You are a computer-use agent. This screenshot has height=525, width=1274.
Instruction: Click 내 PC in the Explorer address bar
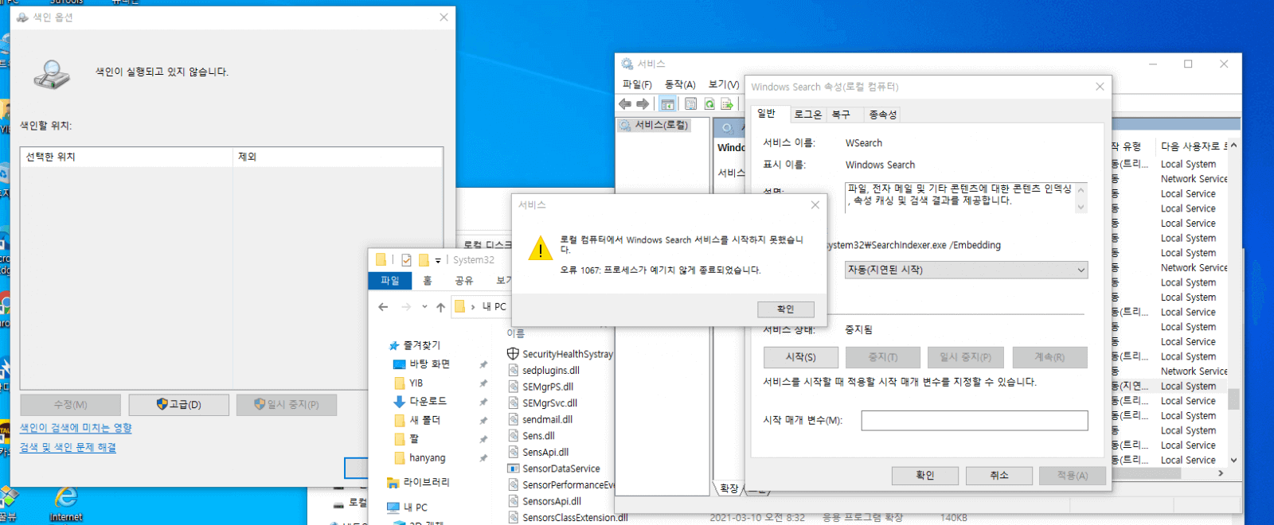tap(494, 307)
